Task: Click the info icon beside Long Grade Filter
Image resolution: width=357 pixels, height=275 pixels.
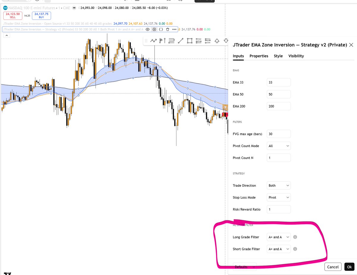Action: 295,237
